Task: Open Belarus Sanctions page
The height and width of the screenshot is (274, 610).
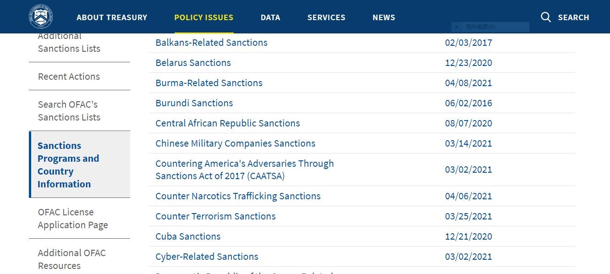Action: (193, 63)
